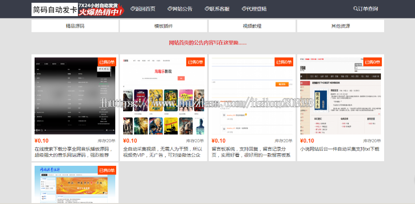
Task: Click the red announcement text 网站首页的公告内容
Action: (207, 43)
